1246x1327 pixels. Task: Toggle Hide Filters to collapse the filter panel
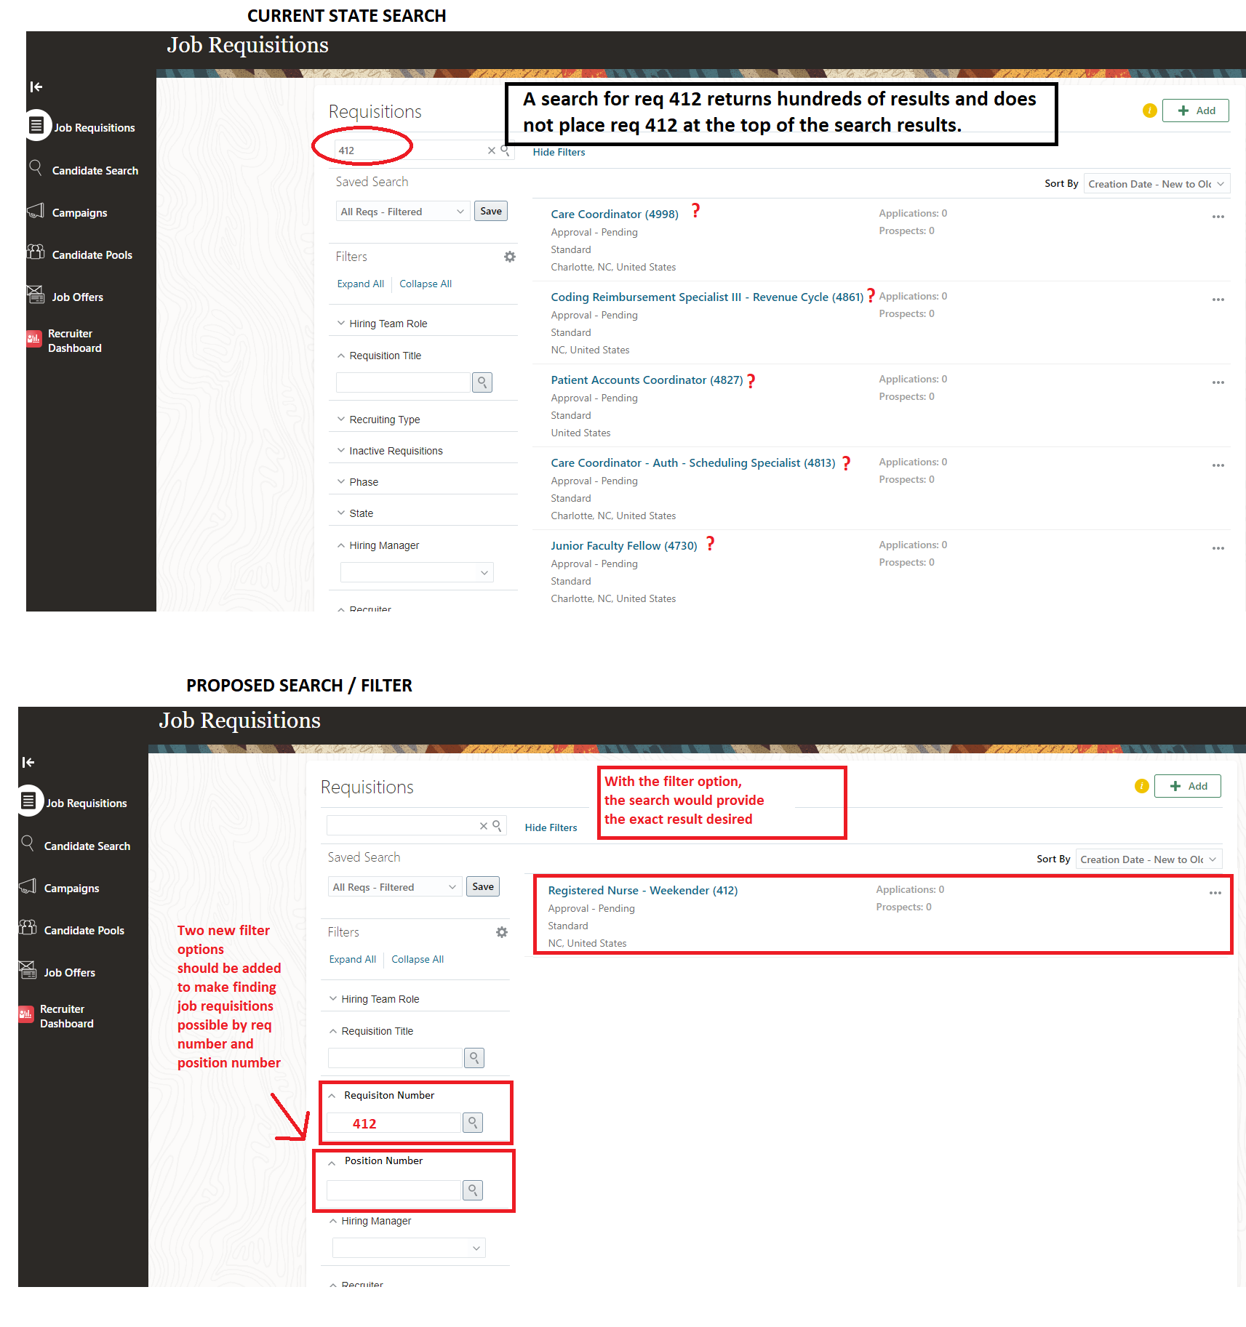pos(559,151)
